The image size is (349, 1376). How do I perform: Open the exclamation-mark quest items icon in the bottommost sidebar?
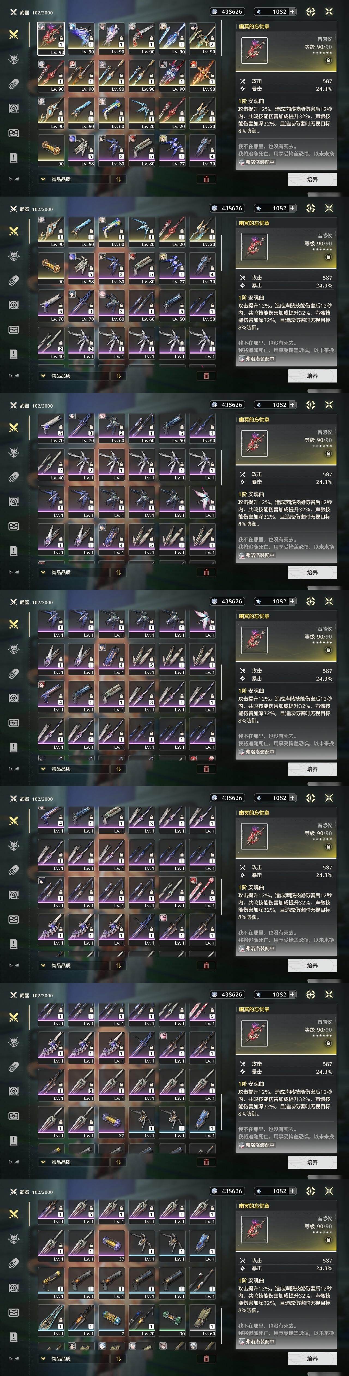(x=14, y=1337)
